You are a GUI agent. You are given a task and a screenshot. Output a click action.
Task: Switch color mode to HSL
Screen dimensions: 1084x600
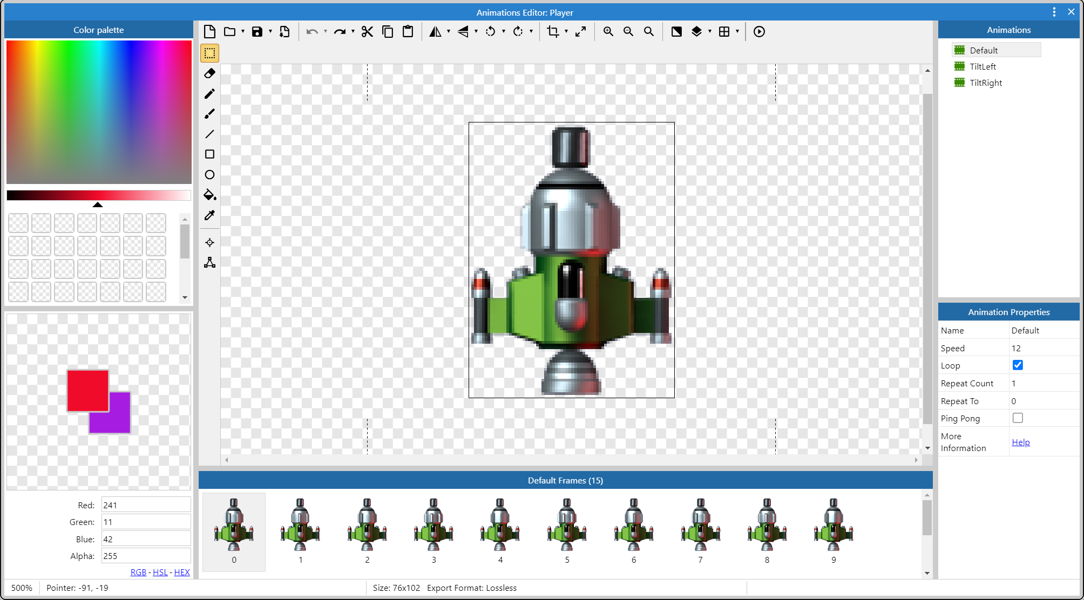coord(160,572)
